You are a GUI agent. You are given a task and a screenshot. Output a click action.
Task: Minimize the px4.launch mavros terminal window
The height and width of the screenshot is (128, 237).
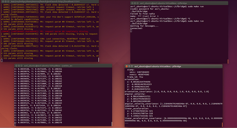[x=5, y=1]
